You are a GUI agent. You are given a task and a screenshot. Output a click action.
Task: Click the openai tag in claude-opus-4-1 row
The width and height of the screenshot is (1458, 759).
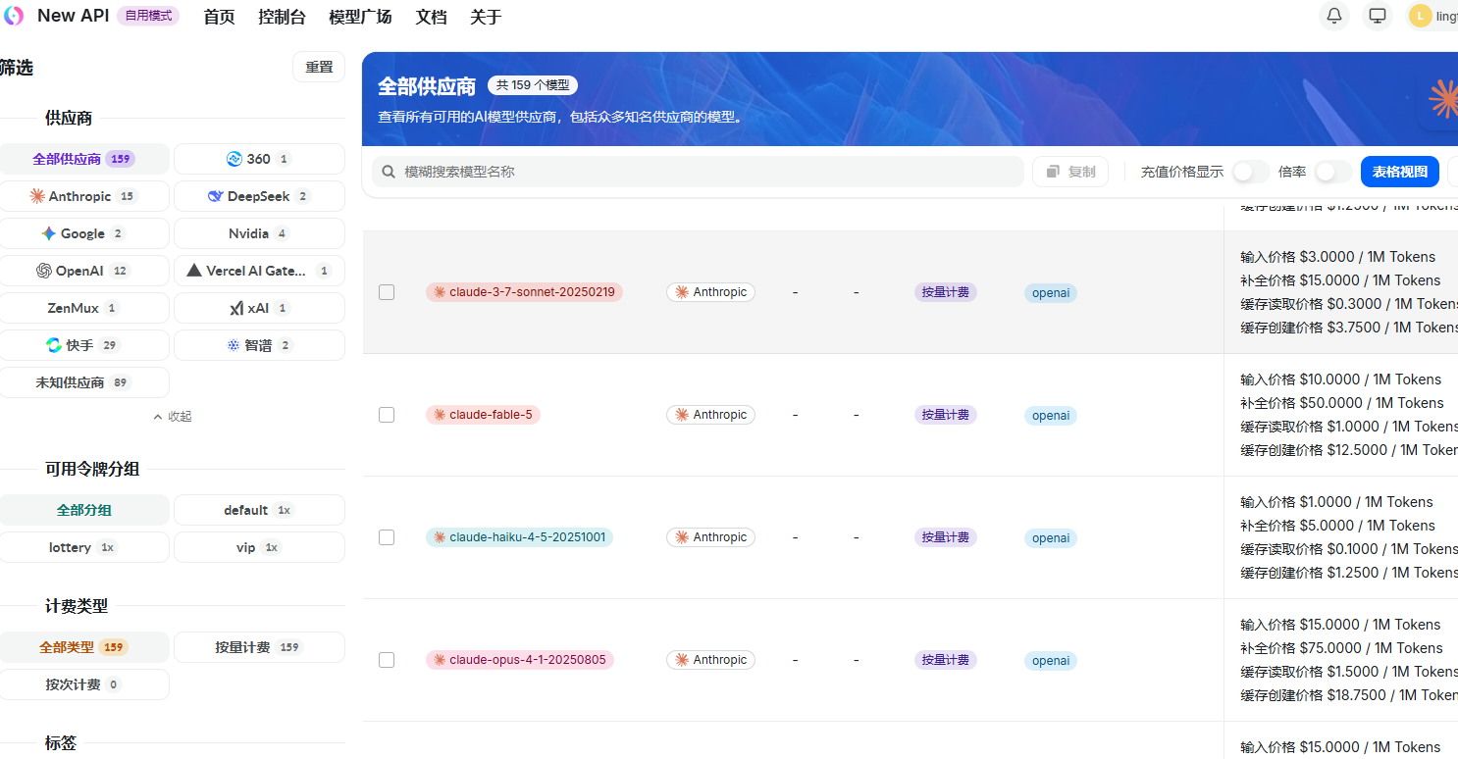pos(1051,661)
